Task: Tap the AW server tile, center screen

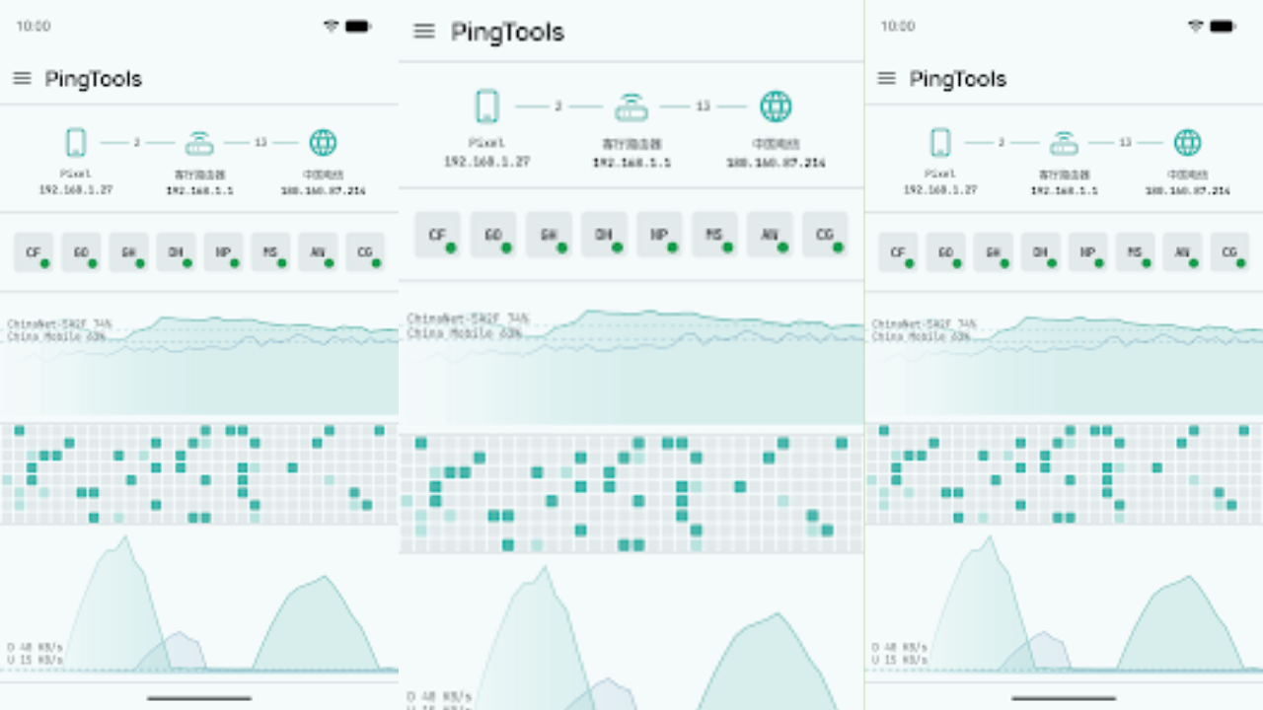Action: click(770, 235)
